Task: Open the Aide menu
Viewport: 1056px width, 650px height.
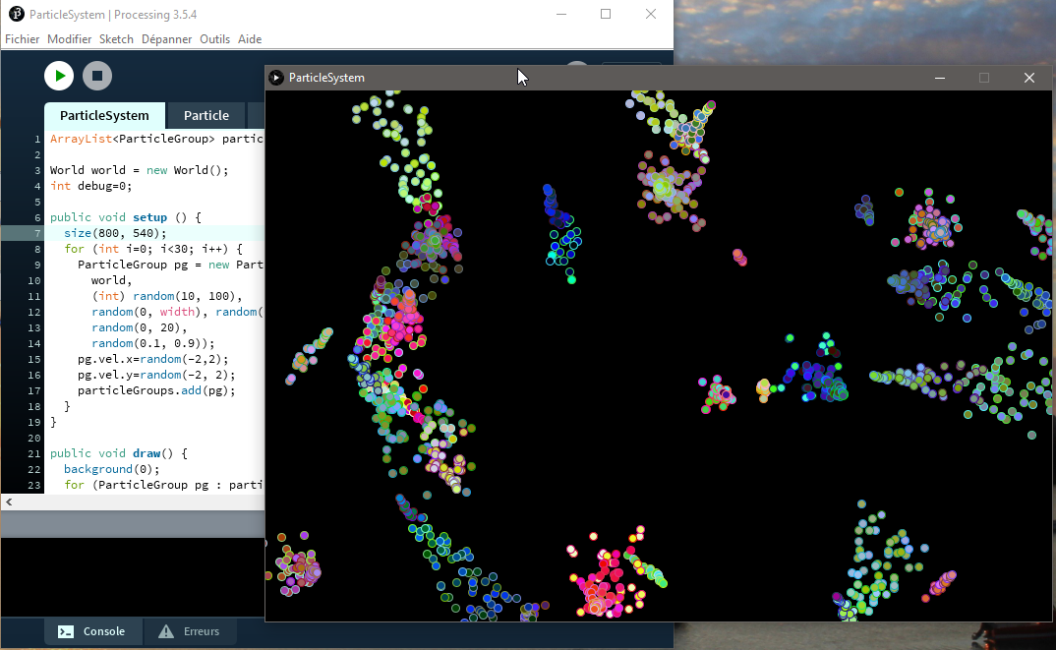Action: coord(250,39)
